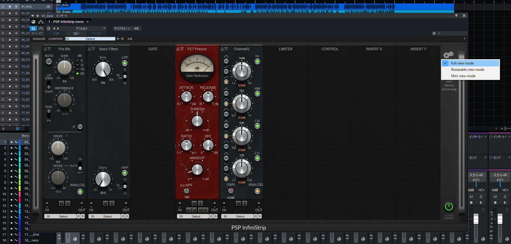Open the channel routing icon beside plugin name

click(41, 22)
